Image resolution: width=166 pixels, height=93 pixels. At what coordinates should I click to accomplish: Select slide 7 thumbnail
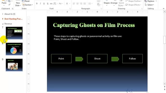pos(14,33)
